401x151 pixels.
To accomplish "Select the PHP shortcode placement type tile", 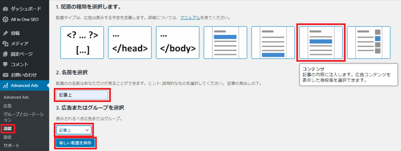I will [x=82, y=43].
